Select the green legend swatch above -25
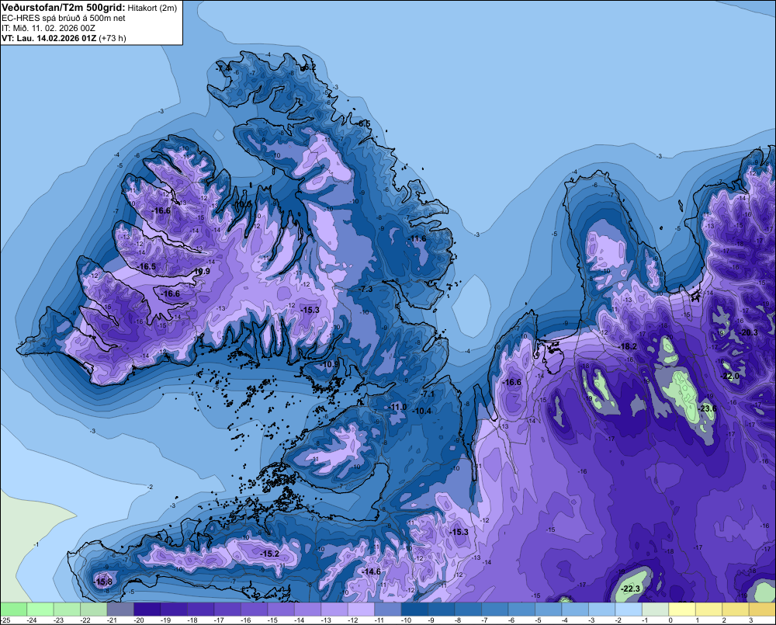This screenshot has height=625, width=776. [x=13, y=609]
